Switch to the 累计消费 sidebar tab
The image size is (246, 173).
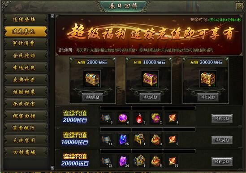tap(26, 43)
